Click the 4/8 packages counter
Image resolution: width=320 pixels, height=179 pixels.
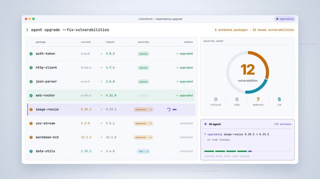(283, 124)
